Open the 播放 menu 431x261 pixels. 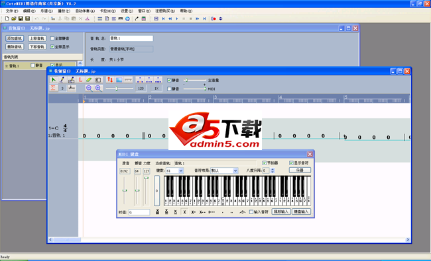(x=64, y=11)
